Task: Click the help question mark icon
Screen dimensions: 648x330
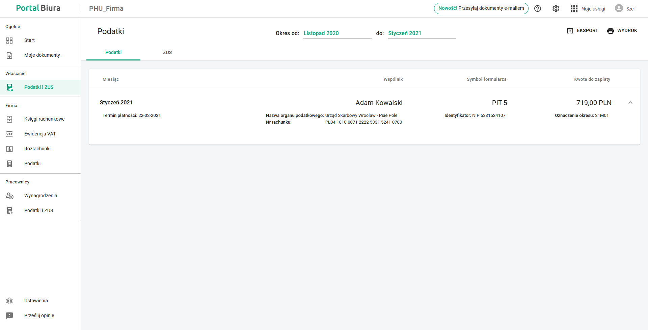Action: [538, 8]
